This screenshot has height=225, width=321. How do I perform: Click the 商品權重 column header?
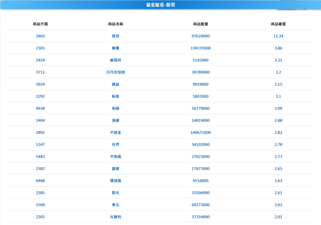point(278,24)
